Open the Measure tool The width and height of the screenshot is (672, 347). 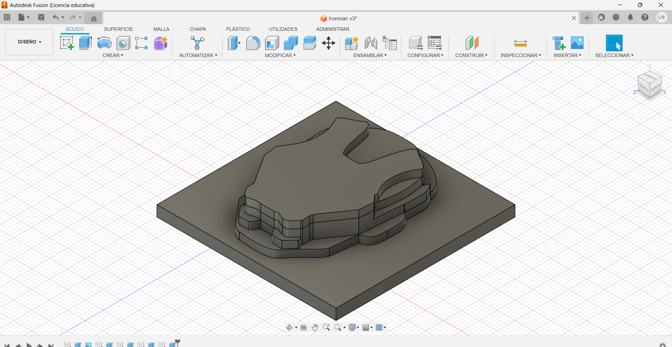(x=520, y=43)
